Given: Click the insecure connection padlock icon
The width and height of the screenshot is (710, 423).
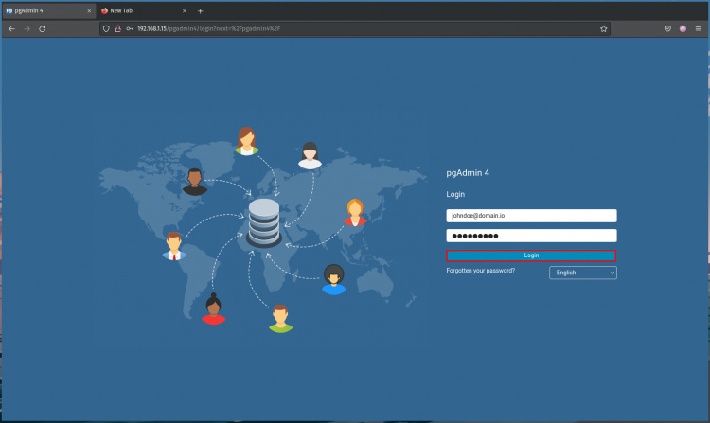Looking at the screenshot, I should tap(117, 29).
